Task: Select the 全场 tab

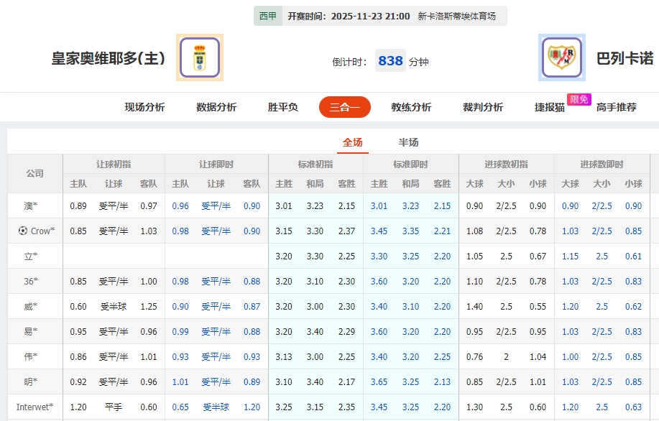Action: [353, 142]
